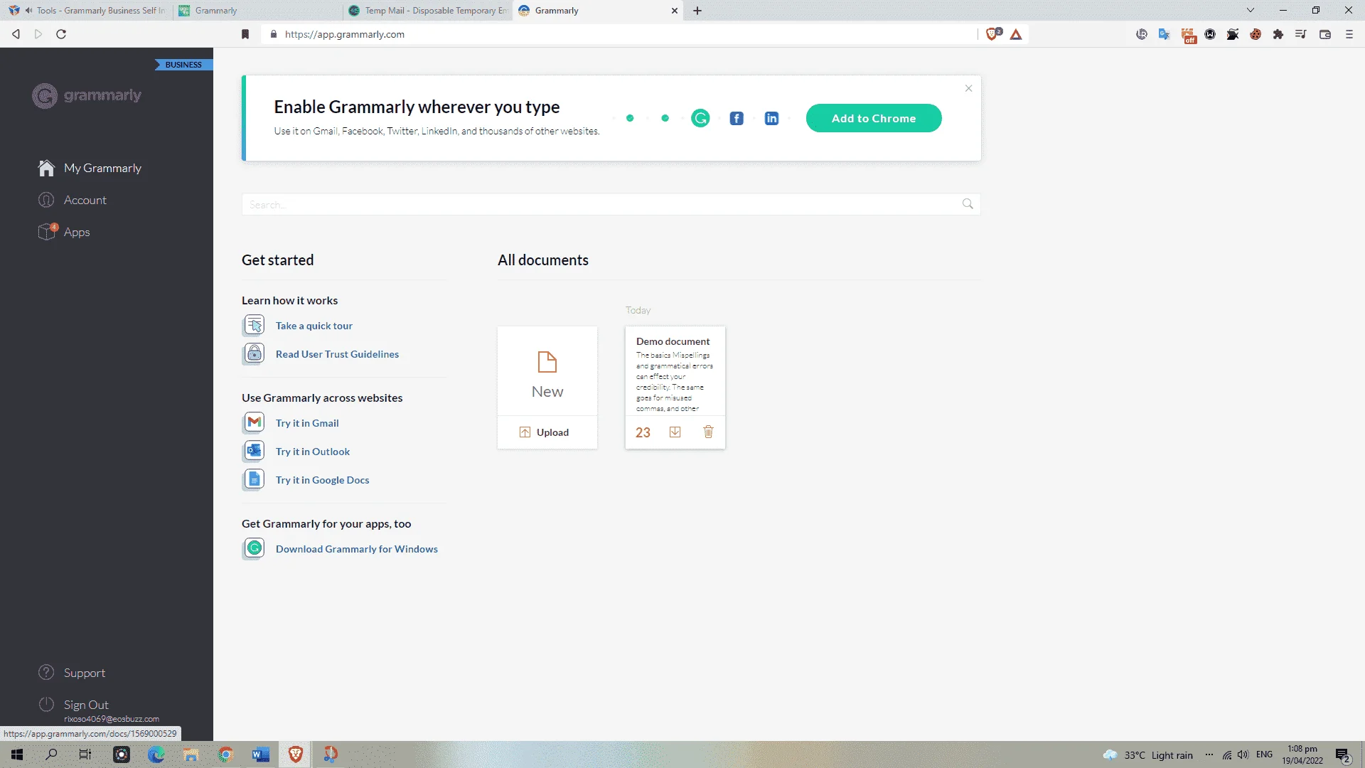The height and width of the screenshot is (768, 1365).
Task: Click Add to Chrome button
Action: pyautogui.click(x=874, y=118)
